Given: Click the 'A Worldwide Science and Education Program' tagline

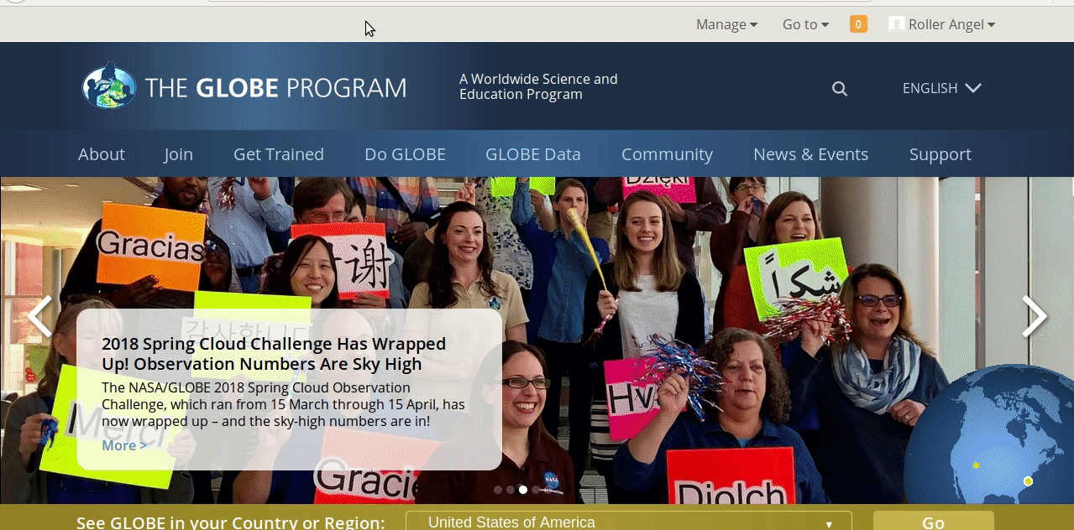Looking at the screenshot, I should (x=538, y=86).
